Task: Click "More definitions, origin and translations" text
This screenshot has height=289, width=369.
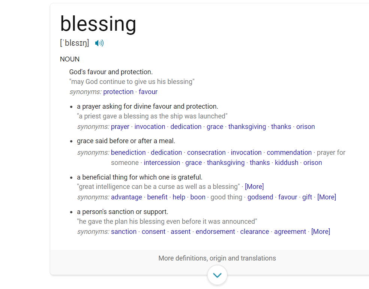Action: coord(217,258)
